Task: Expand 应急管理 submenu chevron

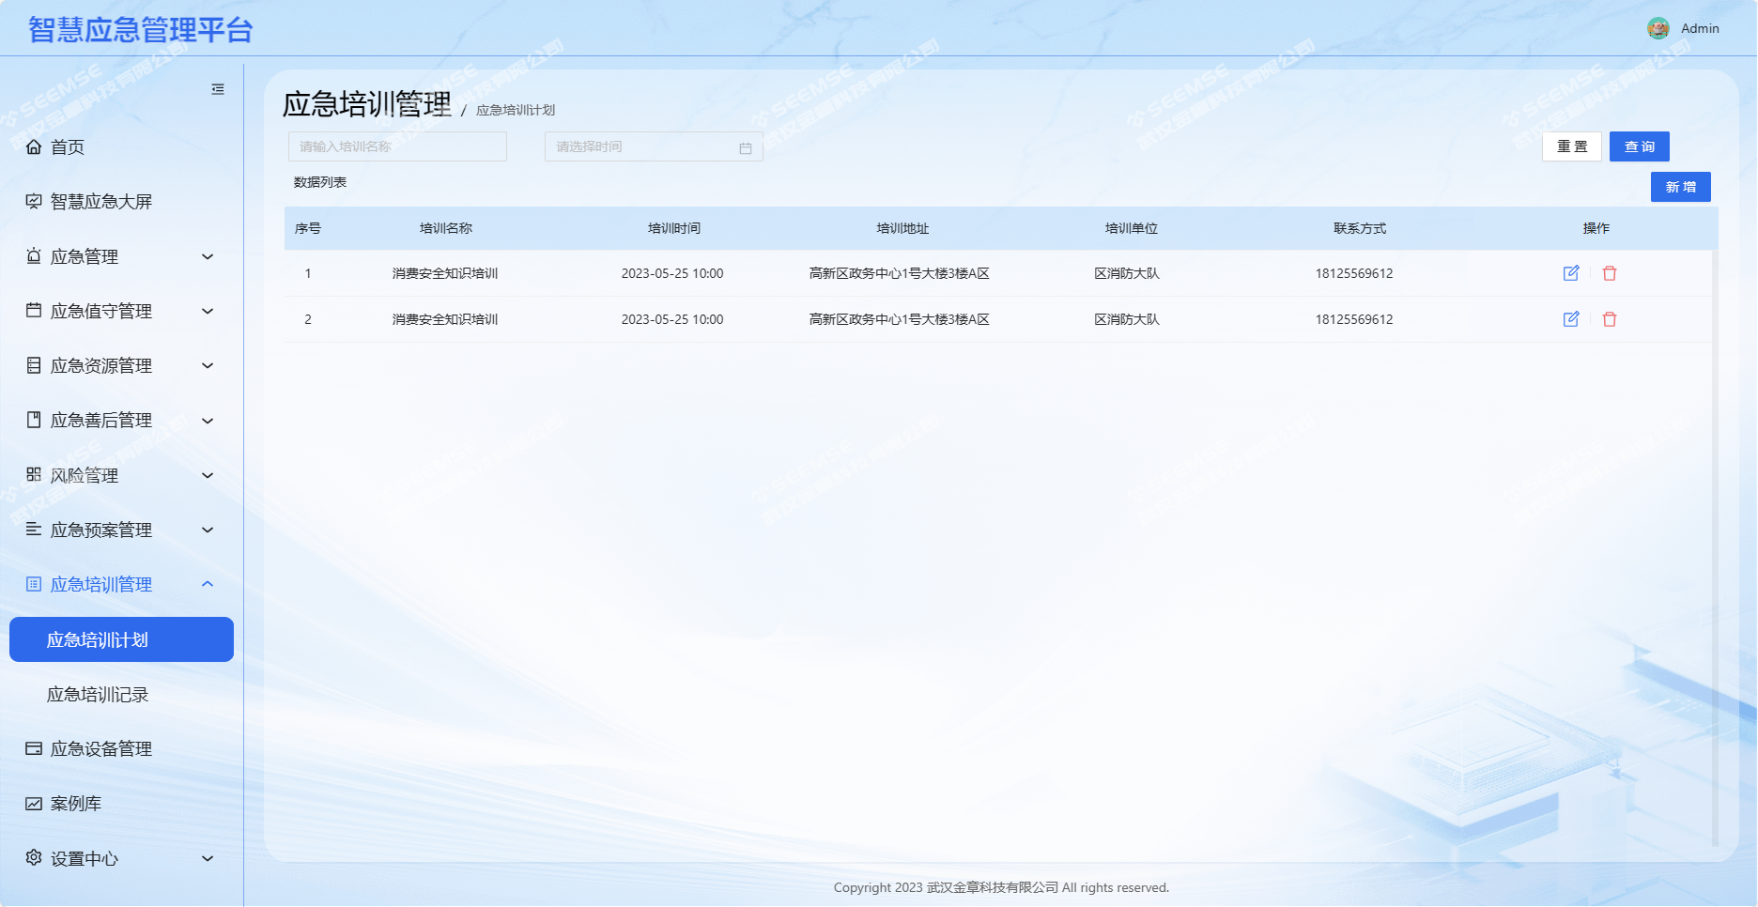Action: [x=208, y=256]
